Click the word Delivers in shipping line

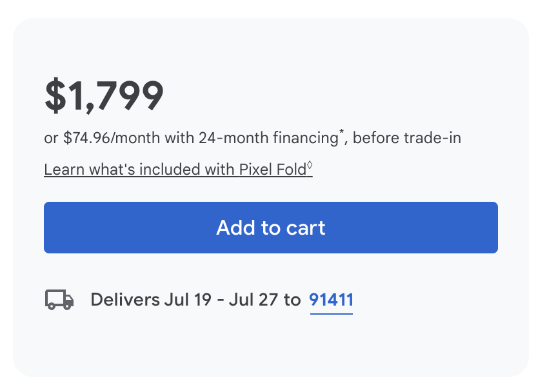(125, 300)
